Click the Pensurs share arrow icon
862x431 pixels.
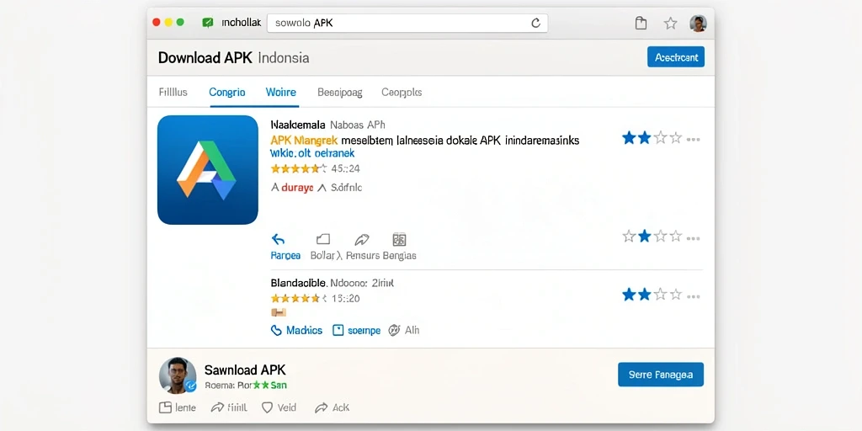point(362,240)
